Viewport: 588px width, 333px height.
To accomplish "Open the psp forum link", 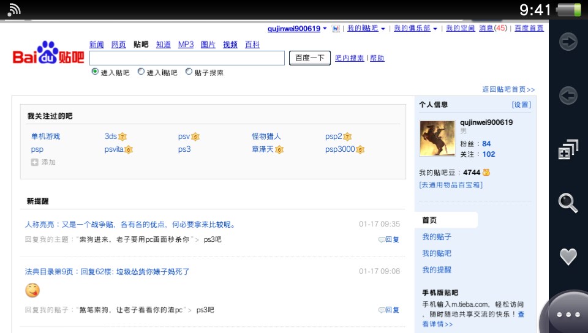I will click(37, 149).
